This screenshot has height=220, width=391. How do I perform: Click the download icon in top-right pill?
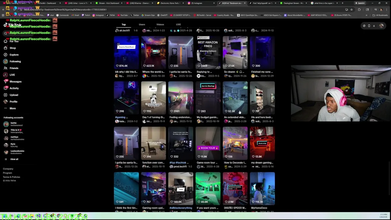(374, 26)
